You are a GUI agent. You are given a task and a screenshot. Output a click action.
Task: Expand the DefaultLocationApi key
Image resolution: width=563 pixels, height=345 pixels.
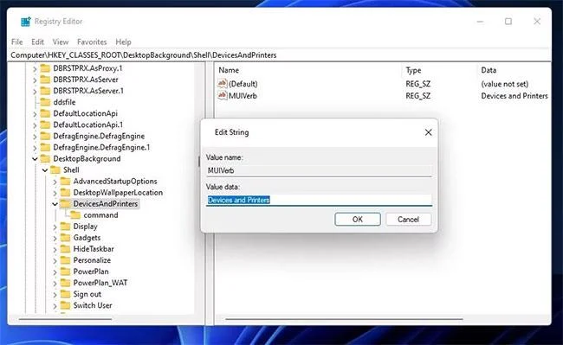coord(35,114)
